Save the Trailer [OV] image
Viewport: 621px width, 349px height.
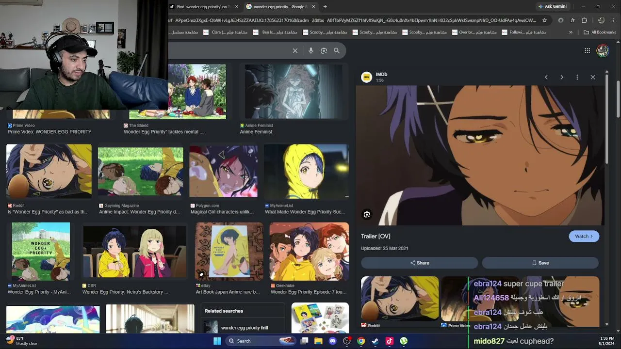click(540, 263)
